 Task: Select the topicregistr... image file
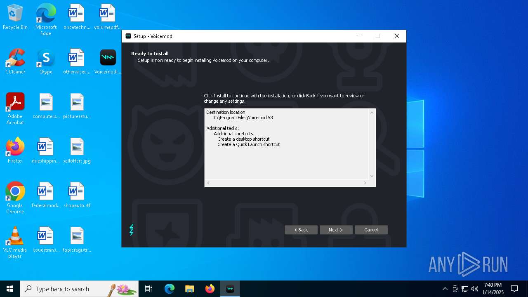click(77, 240)
